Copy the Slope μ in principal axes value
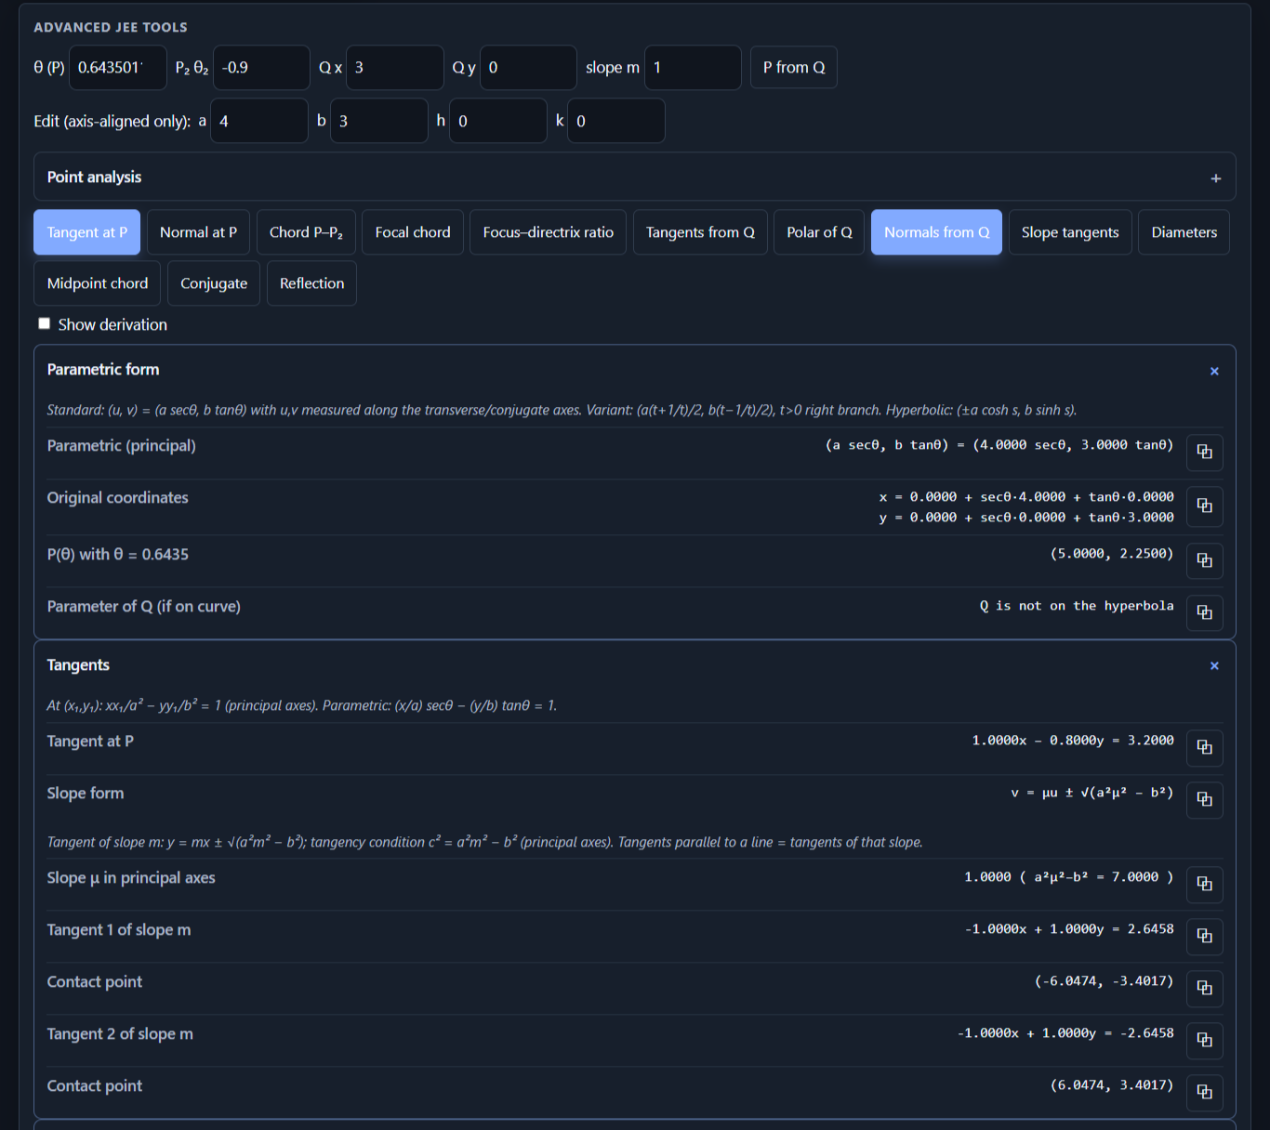The height and width of the screenshot is (1130, 1270). (1204, 885)
